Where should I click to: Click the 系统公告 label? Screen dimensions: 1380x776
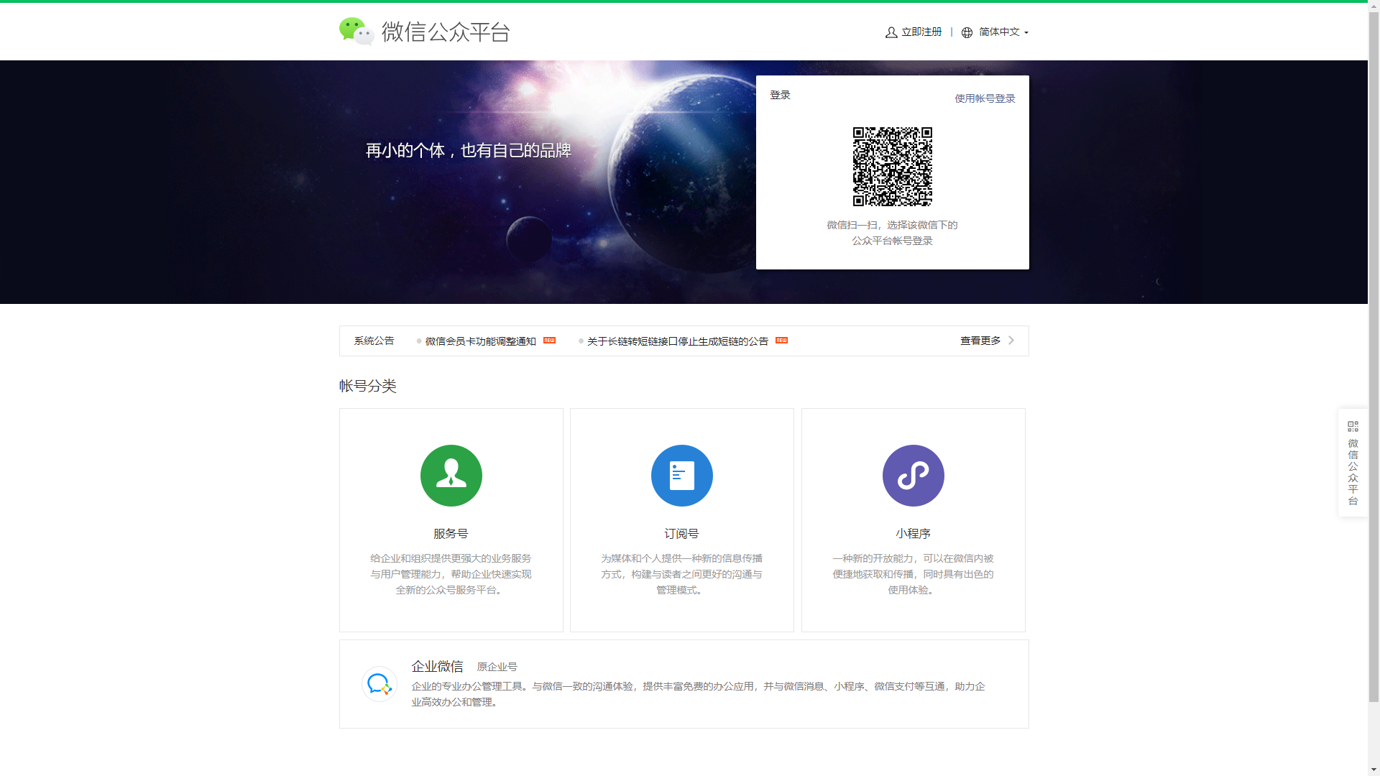374,341
